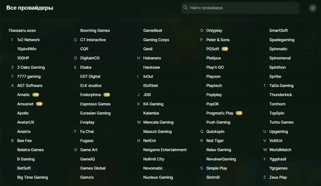Viewport: 321px width, 186px height.
Task: Close the providers panel with X
Action: click(313, 8)
